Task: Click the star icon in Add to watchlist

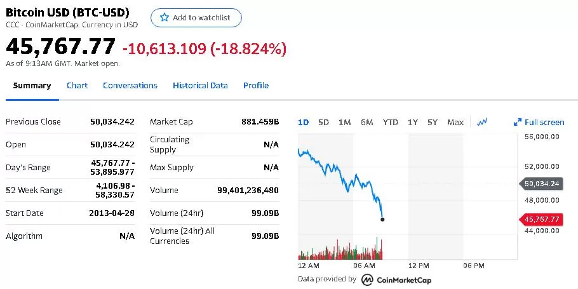Action: click(x=165, y=17)
